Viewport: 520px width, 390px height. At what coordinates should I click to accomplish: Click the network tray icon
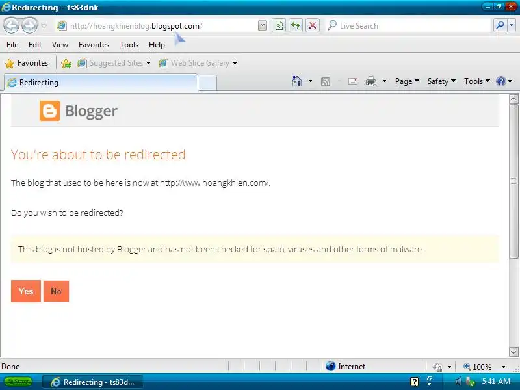[x=470, y=382]
